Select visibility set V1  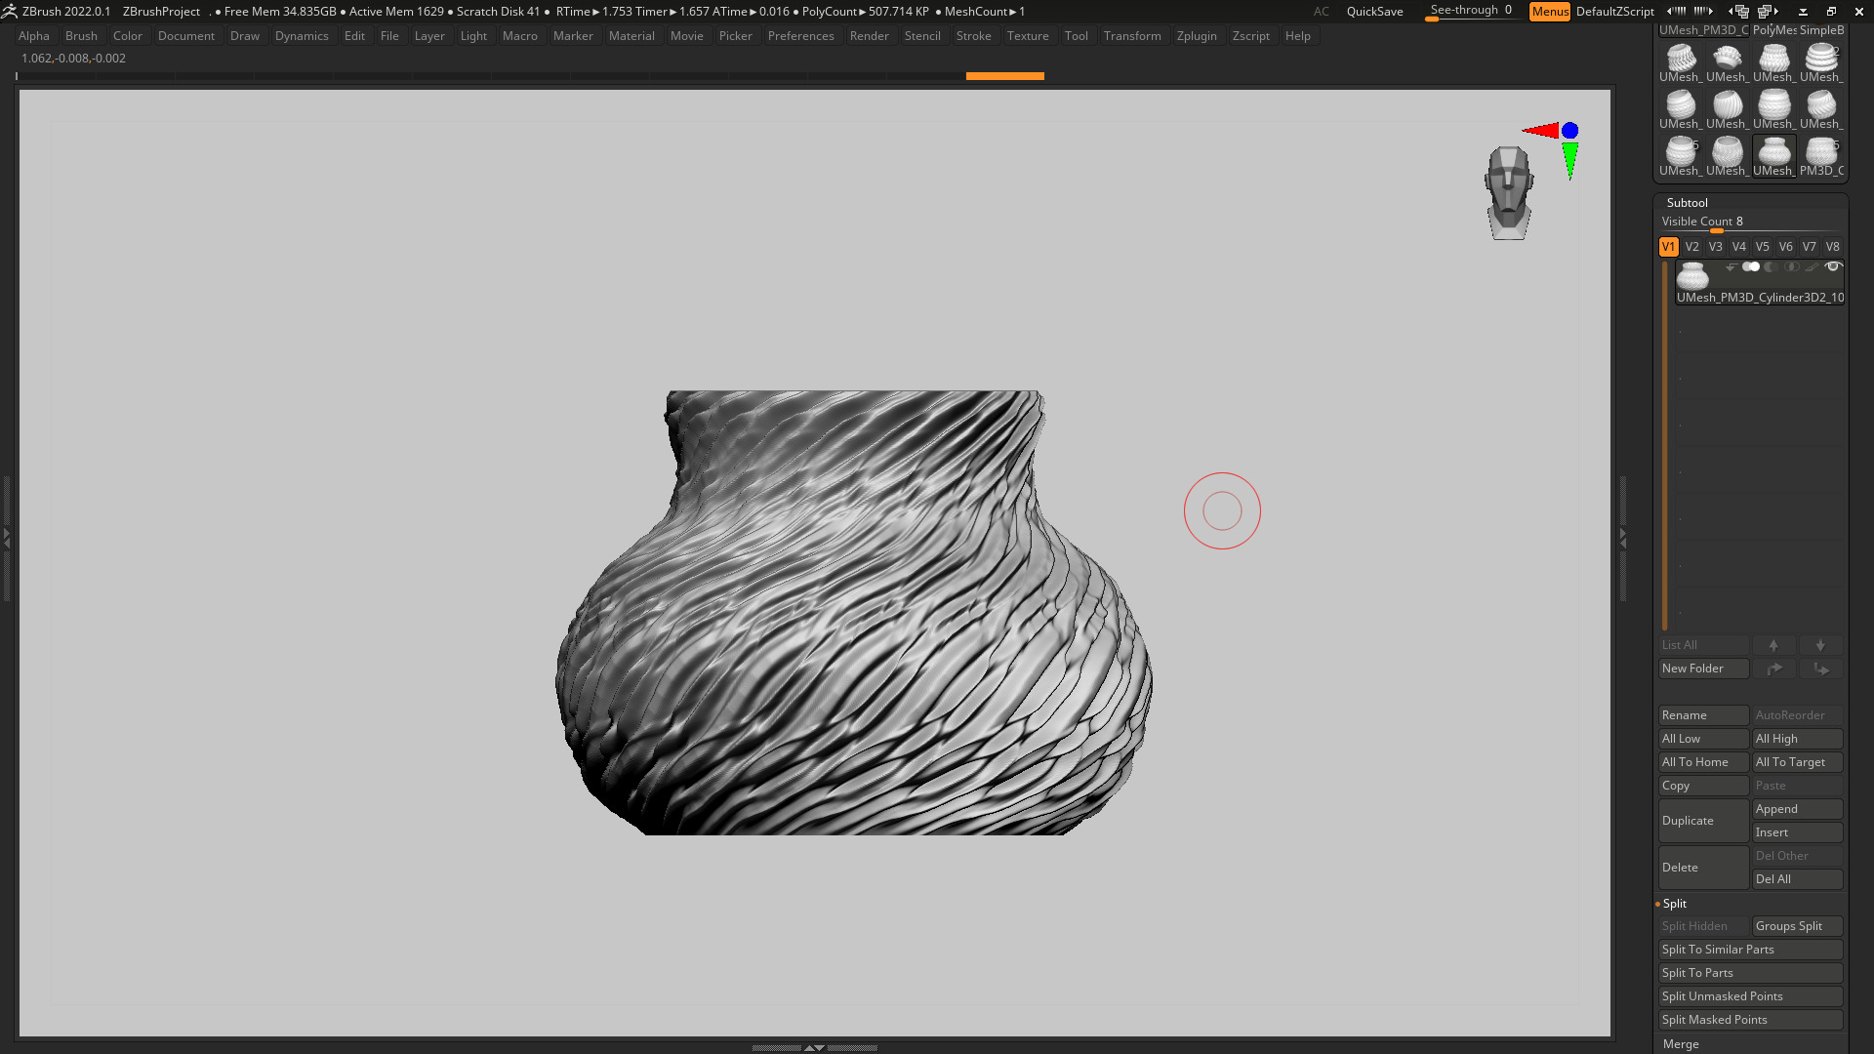[x=1668, y=247]
